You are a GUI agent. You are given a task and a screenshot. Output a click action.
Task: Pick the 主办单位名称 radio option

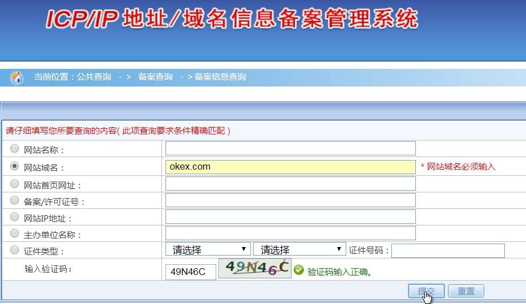(x=14, y=233)
